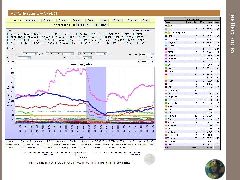Viewport: 240px width, 180px height.
Task: Open the bottom-center option dropdown in filter panel
Action: point(87,58)
